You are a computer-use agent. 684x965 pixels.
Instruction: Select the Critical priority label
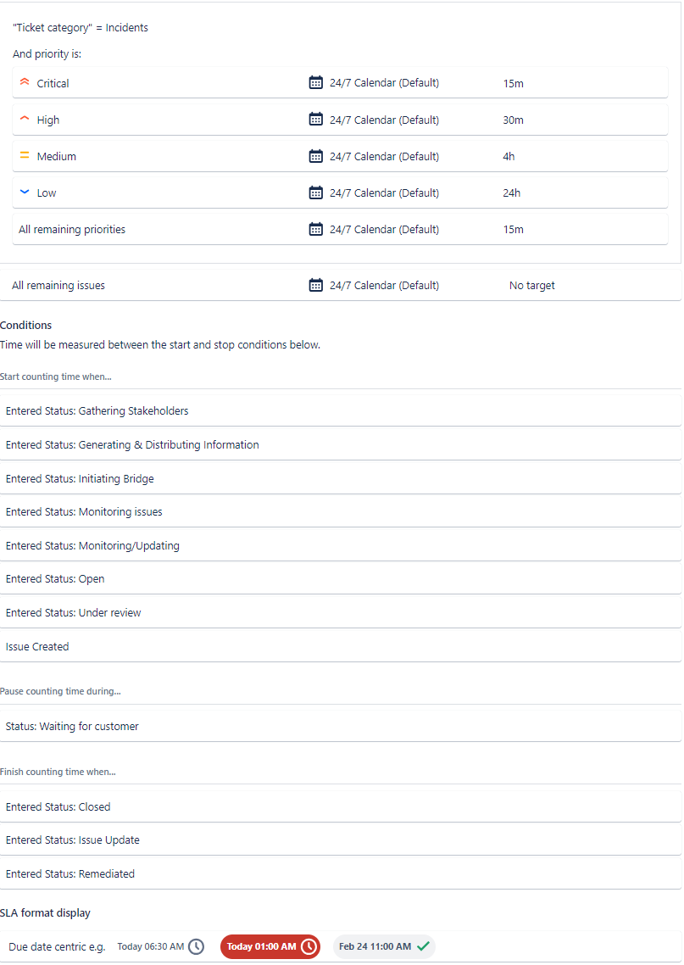(53, 84)
